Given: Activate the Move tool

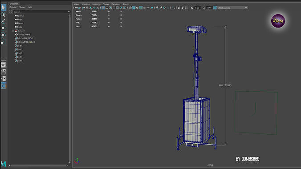Looking at the screenshot, I should 3,28.
